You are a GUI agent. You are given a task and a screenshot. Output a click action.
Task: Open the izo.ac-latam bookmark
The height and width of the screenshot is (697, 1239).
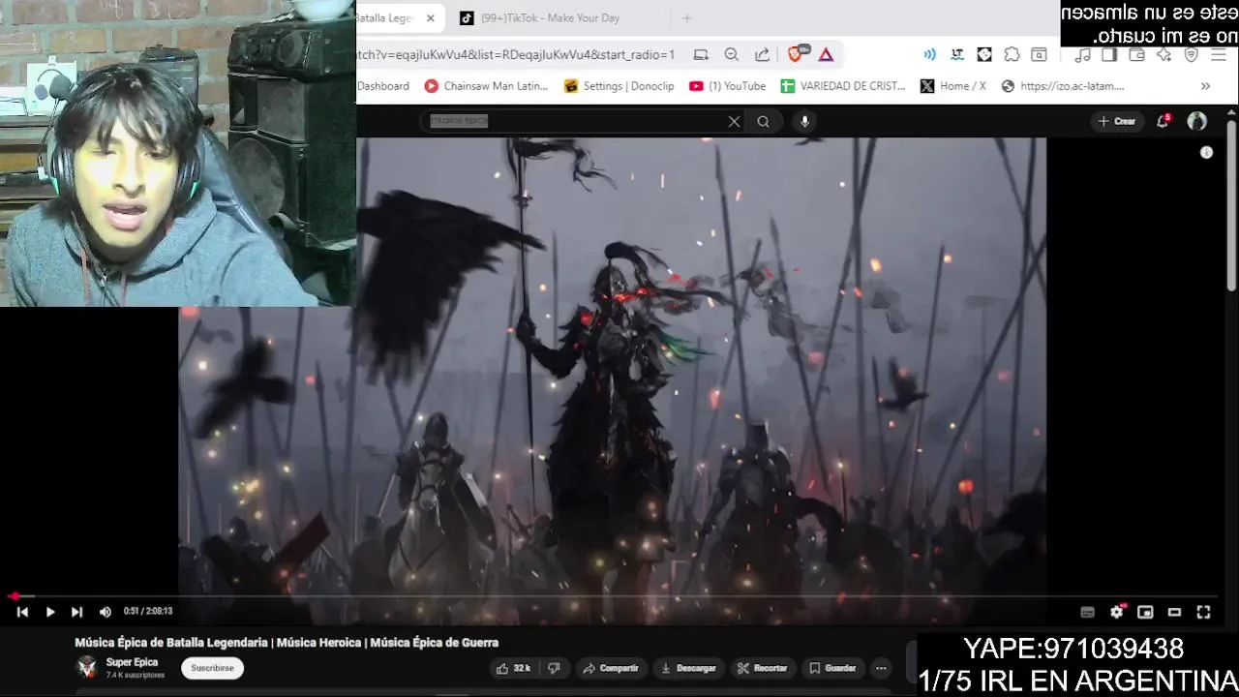tap(1063, 86)
